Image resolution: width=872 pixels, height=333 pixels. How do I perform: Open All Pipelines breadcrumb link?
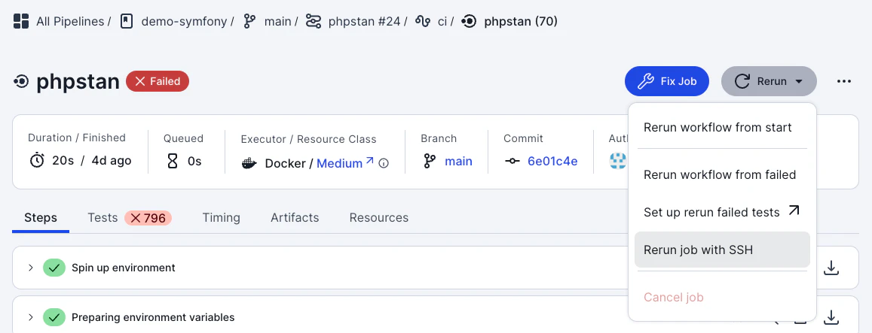70,22
